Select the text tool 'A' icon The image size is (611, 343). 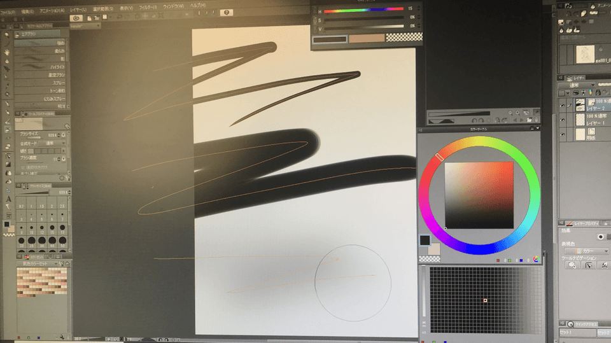point(8,199)
